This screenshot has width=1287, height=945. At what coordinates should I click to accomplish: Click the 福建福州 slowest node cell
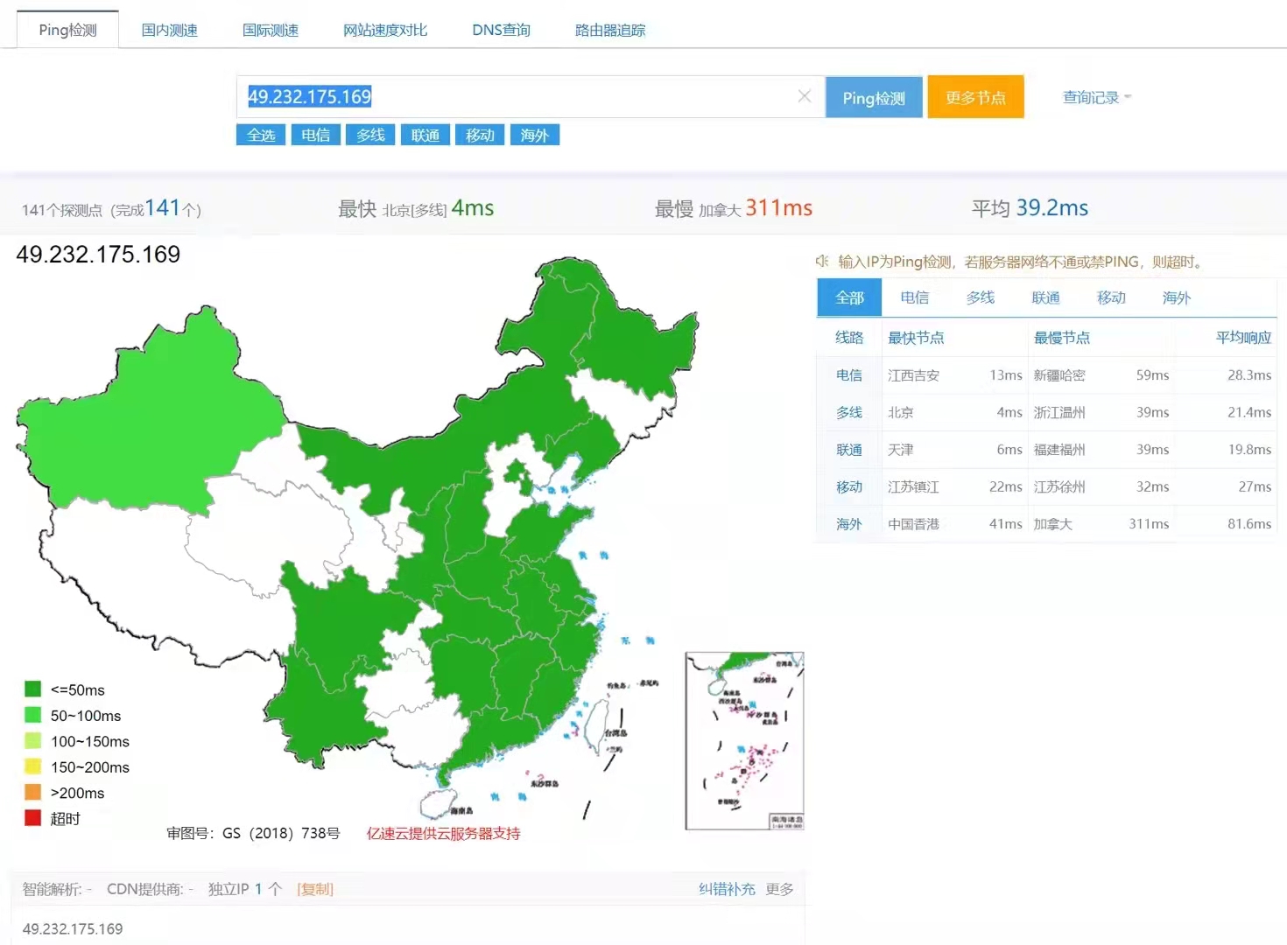point(1059,450)
